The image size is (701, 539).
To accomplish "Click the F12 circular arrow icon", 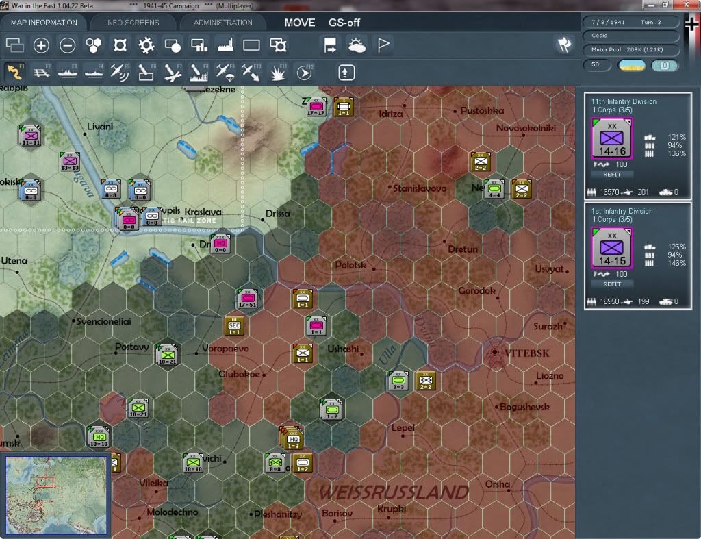I will pyautogui.click(x=305, y=72).
